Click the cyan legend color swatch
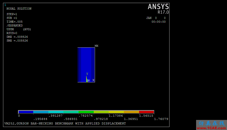This screenshot has height=130, width=227. click(x=56, y=112)
